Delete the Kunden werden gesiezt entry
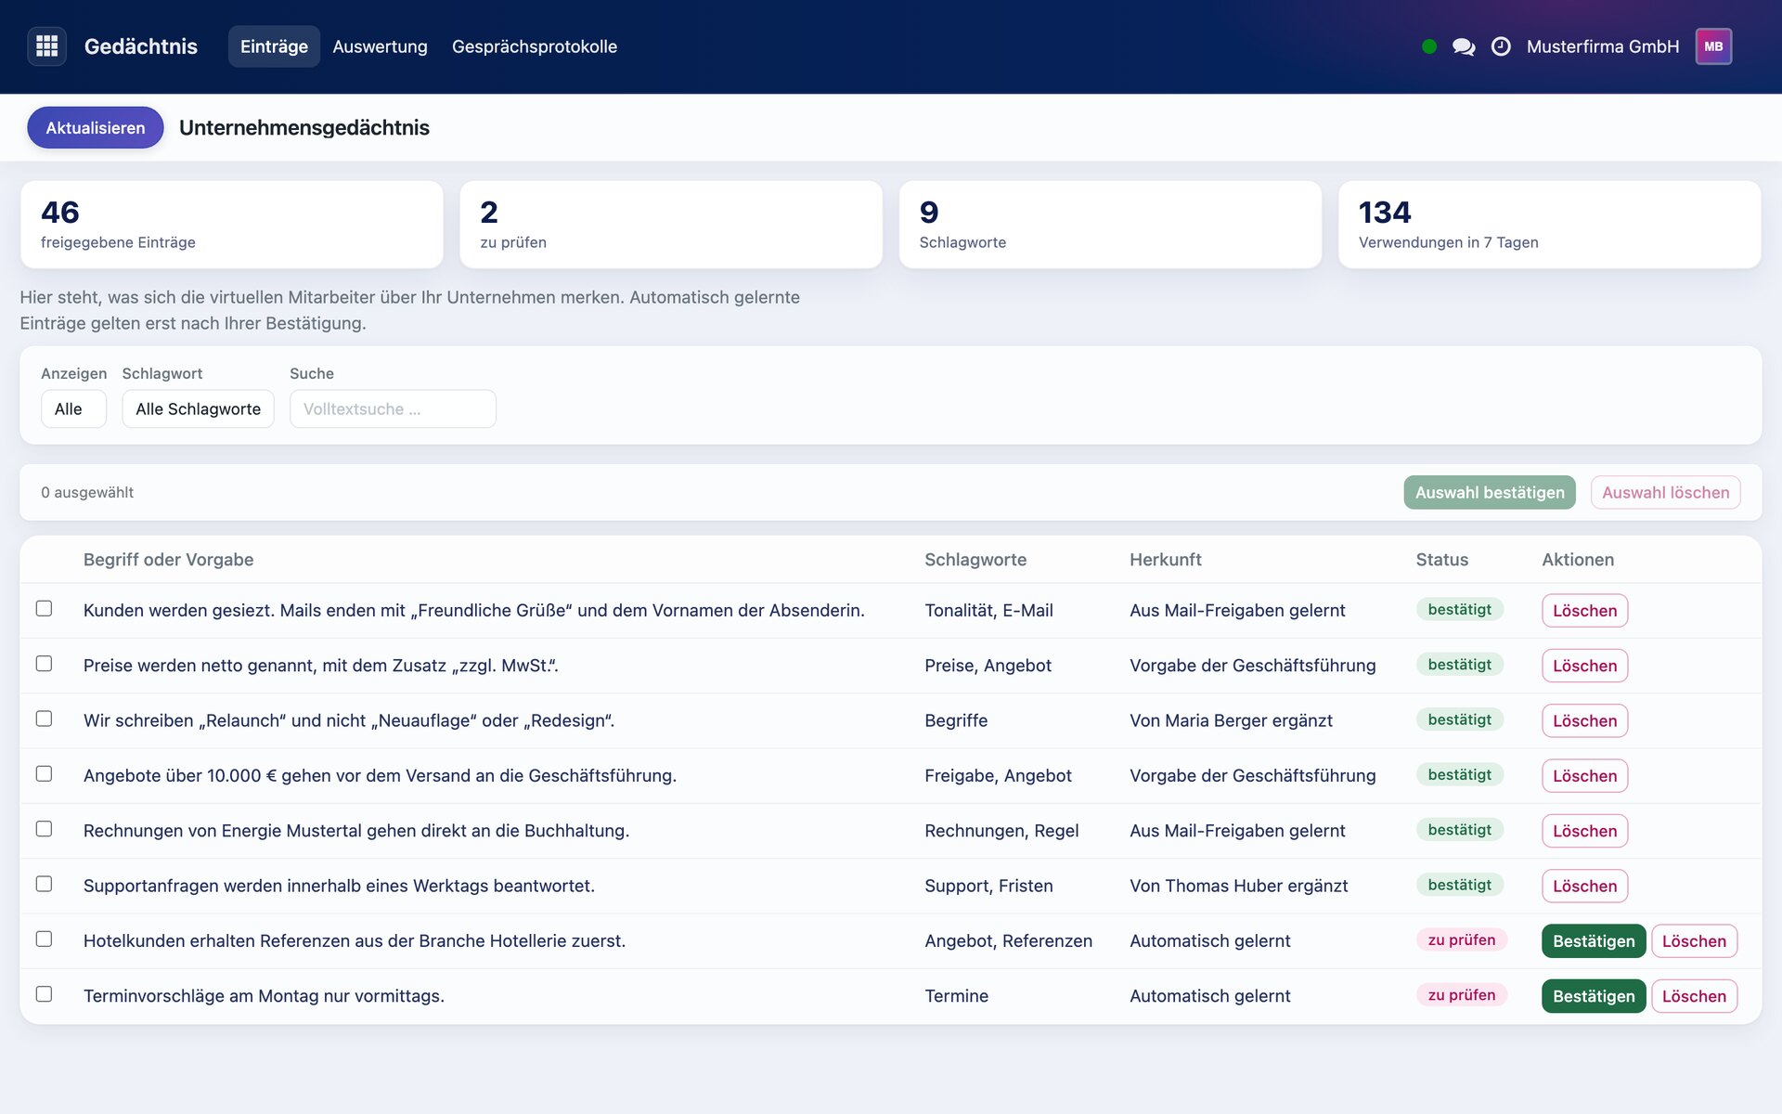1782x1114 pixels. point(1584,610)
